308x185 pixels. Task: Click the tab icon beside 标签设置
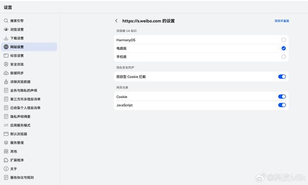[x=6, y=56]
